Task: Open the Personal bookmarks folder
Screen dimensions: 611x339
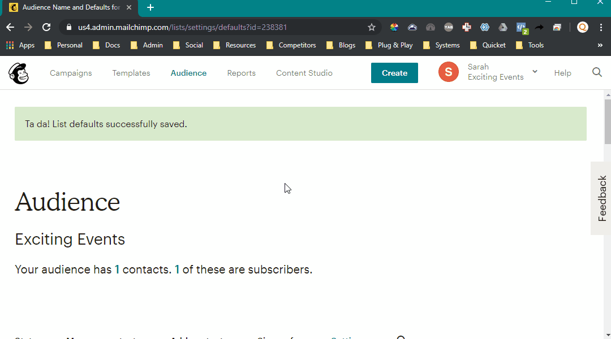Action: 64,45
